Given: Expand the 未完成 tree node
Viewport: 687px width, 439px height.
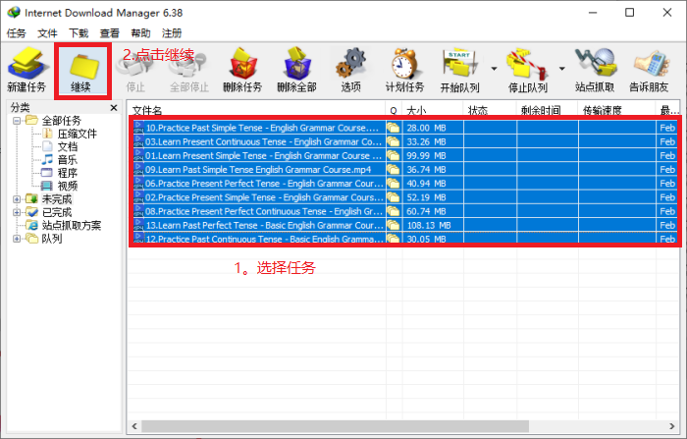Looking at the screenshot, I should pos(17,198).
